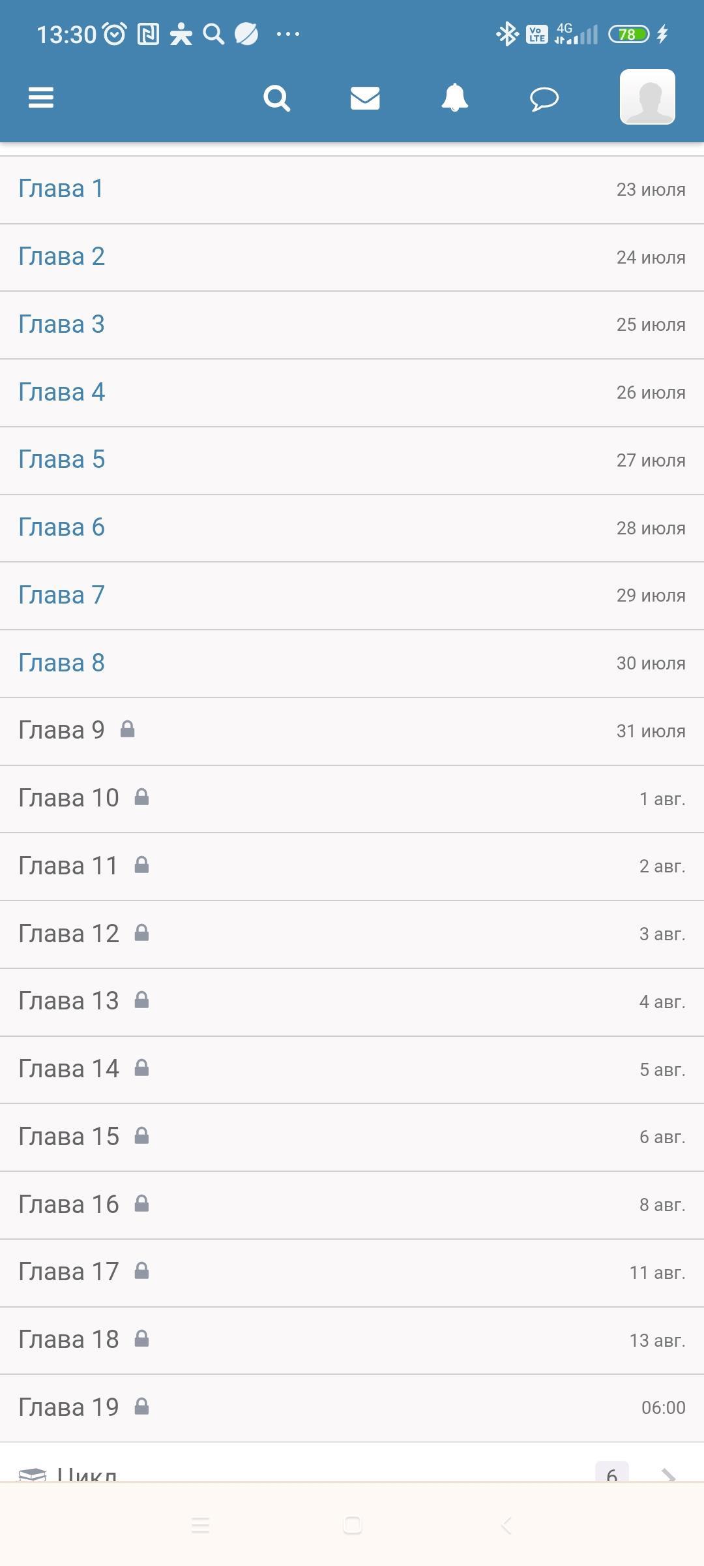This screenshot has width=704, height=1566.
Task: Open private messages envelope icon
Action: (x=365, y=98)
